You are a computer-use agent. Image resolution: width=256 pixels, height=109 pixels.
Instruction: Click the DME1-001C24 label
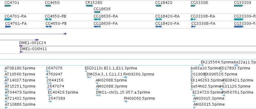33,43
